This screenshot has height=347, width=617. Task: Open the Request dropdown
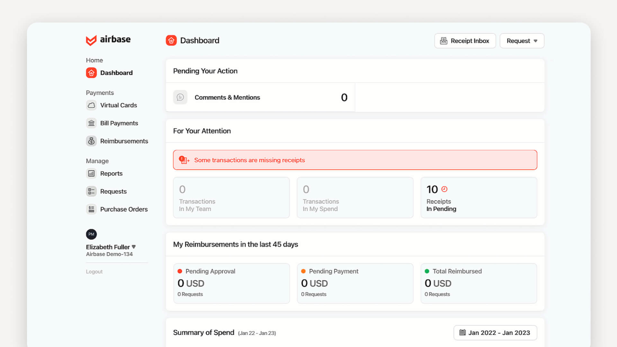coord(521,40)
